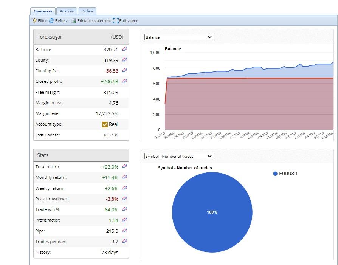Click the EURUSD legend color dot
Screen dimensions: 338x265
click(x=275, y=174)
